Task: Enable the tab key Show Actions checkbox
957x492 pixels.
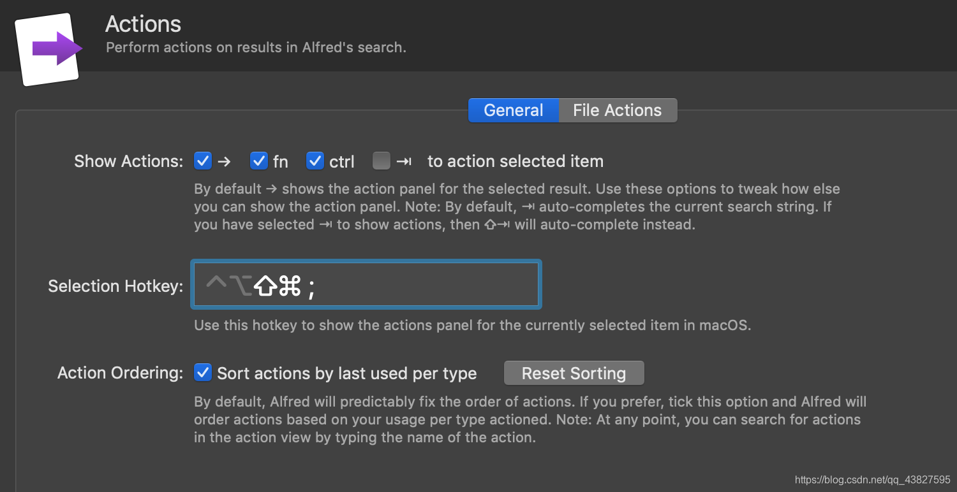Action: click(x=381, y=161)
